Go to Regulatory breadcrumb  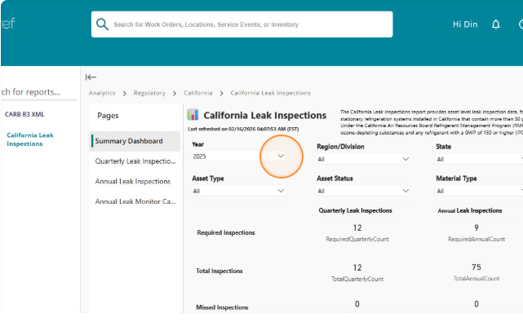coord(149,93)
